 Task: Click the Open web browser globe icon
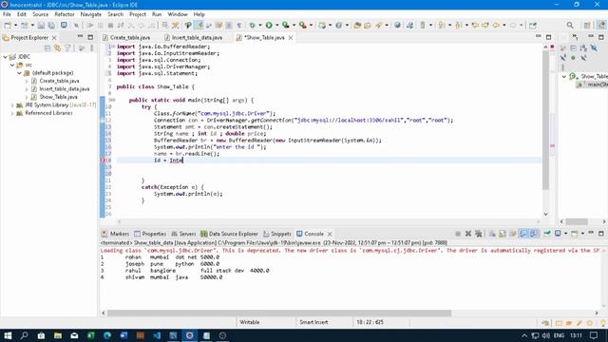pos(397,26)
